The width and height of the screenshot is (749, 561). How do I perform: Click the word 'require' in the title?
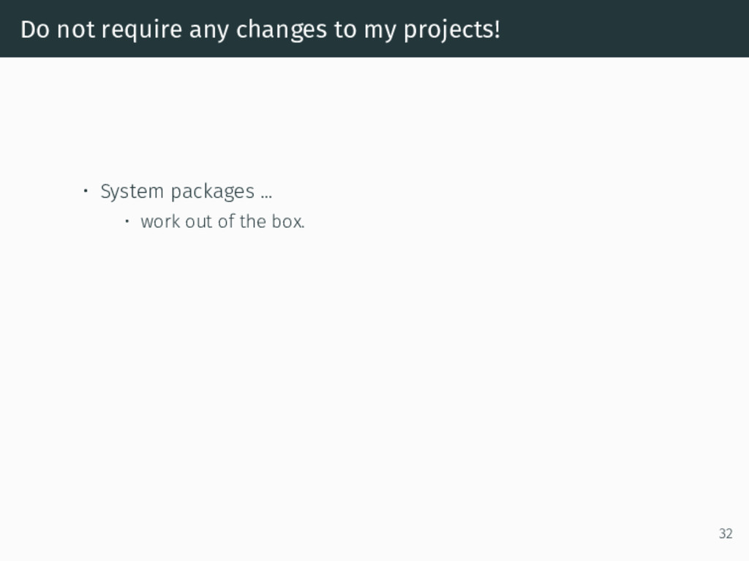coord(142,31)
